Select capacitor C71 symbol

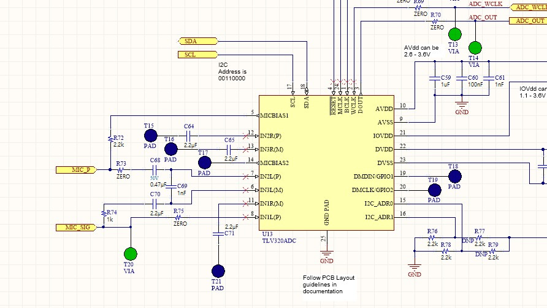(218, 234)
